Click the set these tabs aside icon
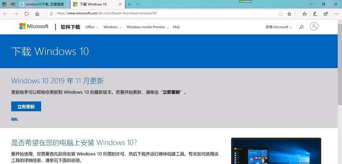 point(13,4)
